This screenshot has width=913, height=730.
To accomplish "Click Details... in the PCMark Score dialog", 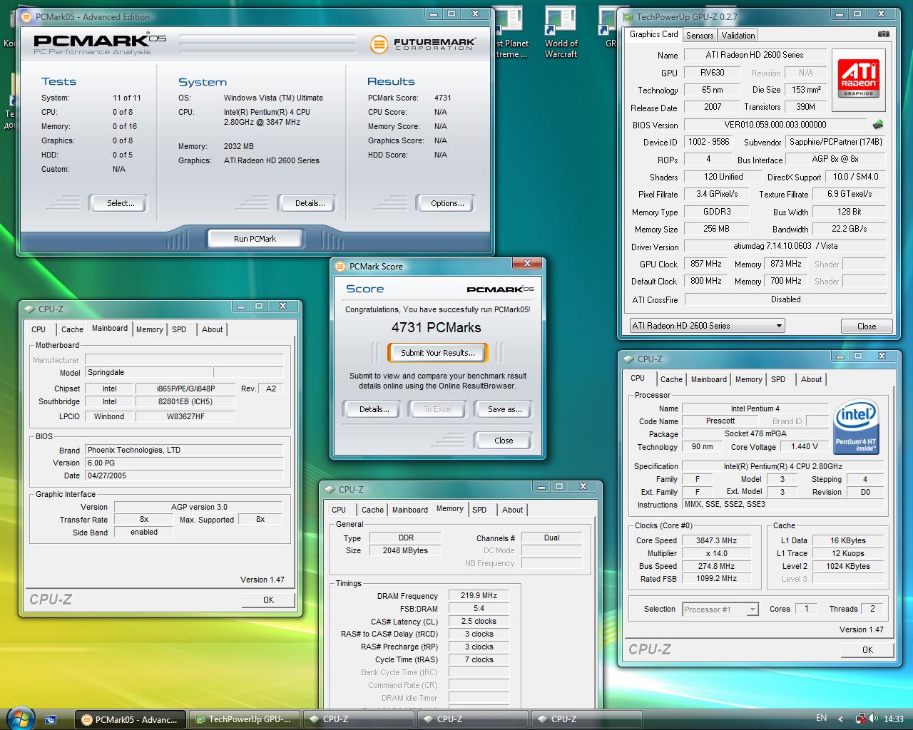I will pyautogui.click(x=374, y=409).
